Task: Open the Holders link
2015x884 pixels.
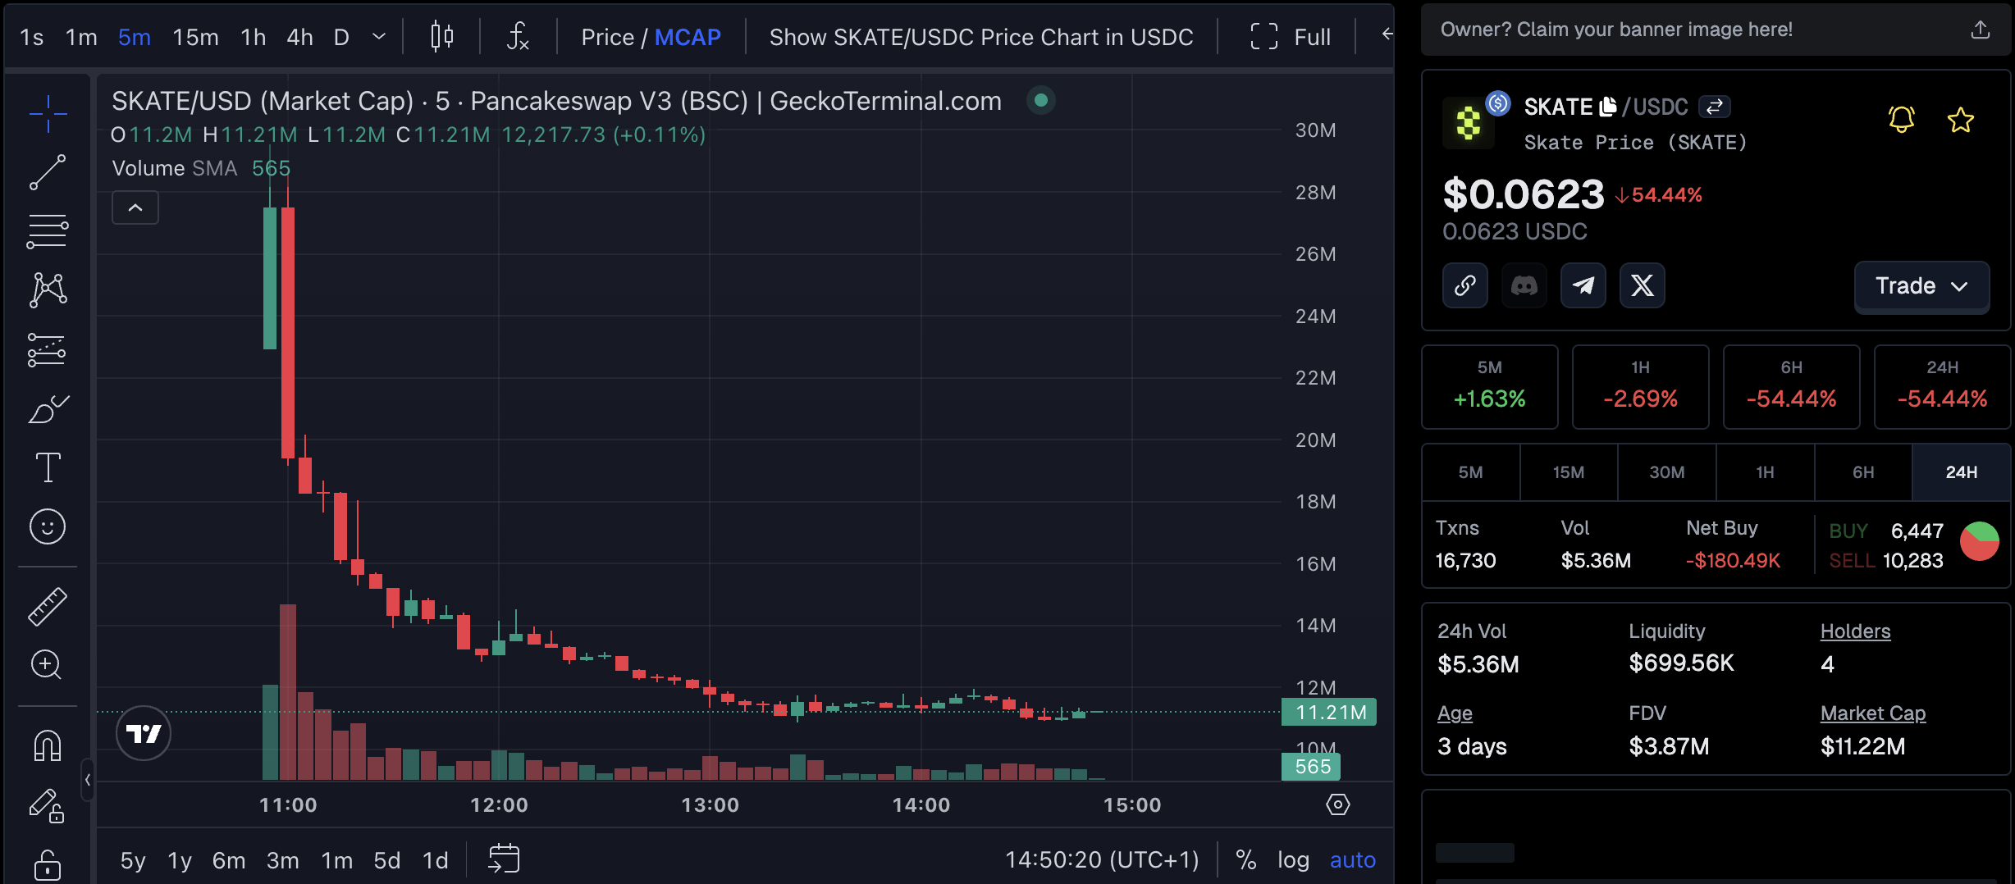Action: click(x=1855, y=631)
